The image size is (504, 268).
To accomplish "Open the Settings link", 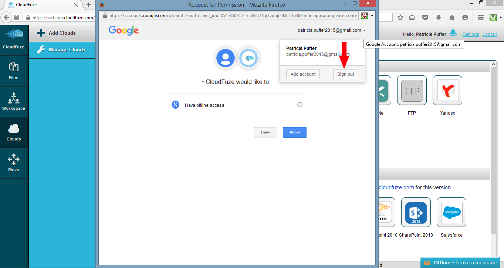I will [471, 34].
